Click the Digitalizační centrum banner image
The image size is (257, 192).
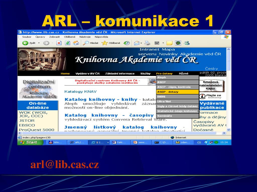coord(39,89)
